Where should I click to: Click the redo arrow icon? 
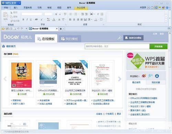pos(22,29)
